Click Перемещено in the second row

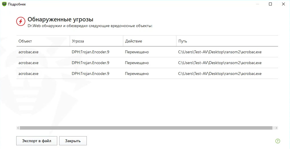pos(137,63)
